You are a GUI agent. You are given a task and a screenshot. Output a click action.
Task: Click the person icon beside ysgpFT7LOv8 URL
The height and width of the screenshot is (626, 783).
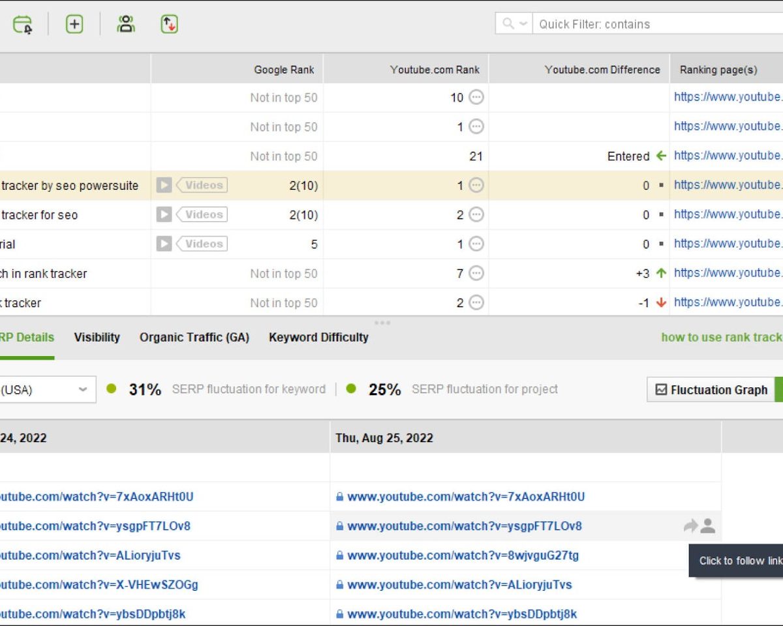point(708,526)
